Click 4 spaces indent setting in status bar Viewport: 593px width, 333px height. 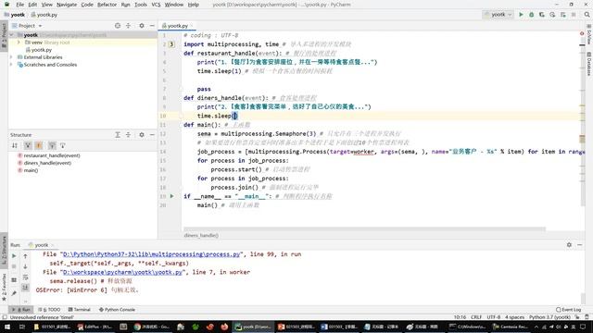coord(515,317)
